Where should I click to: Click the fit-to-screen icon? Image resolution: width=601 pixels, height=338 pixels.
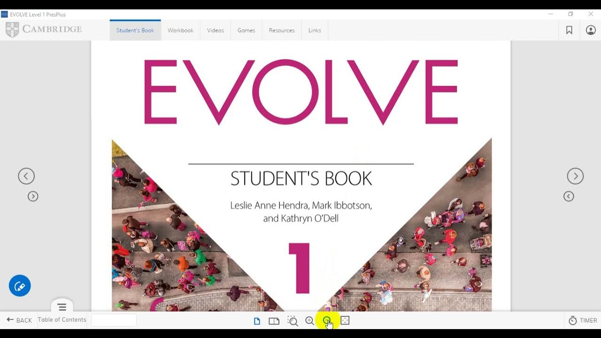click(x=345, y=321)
